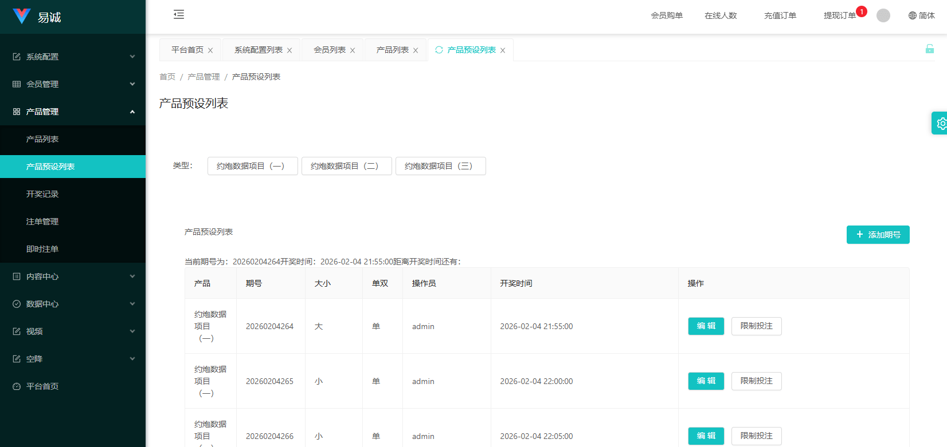
Task: Open 开奖记录 in the sidebar
Action: [42, 194]
